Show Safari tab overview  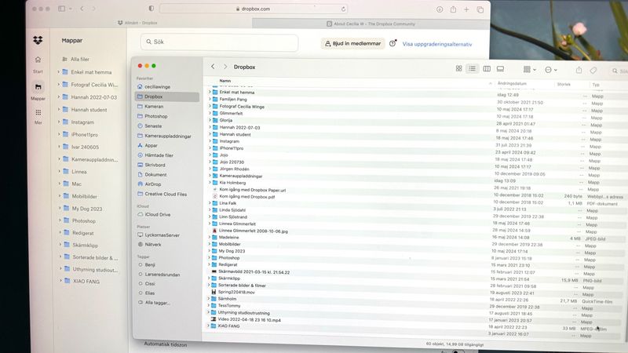480,9
